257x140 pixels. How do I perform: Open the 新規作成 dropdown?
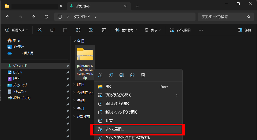pyautogui.click(x=17, y=30)
